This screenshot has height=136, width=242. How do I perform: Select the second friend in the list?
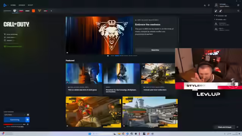(x=222, y=29)
